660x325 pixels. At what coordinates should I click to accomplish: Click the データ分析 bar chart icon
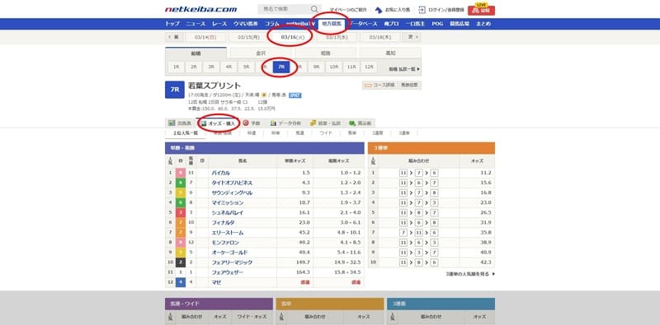click(x=274, y=123)
